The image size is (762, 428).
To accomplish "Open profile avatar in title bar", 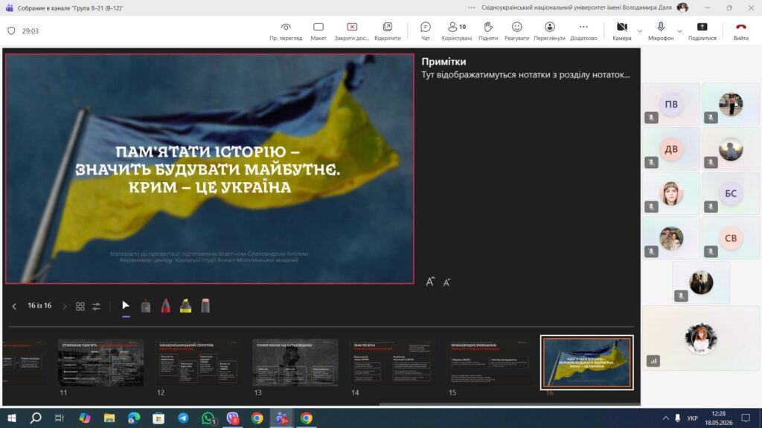I will click(682, 7).
